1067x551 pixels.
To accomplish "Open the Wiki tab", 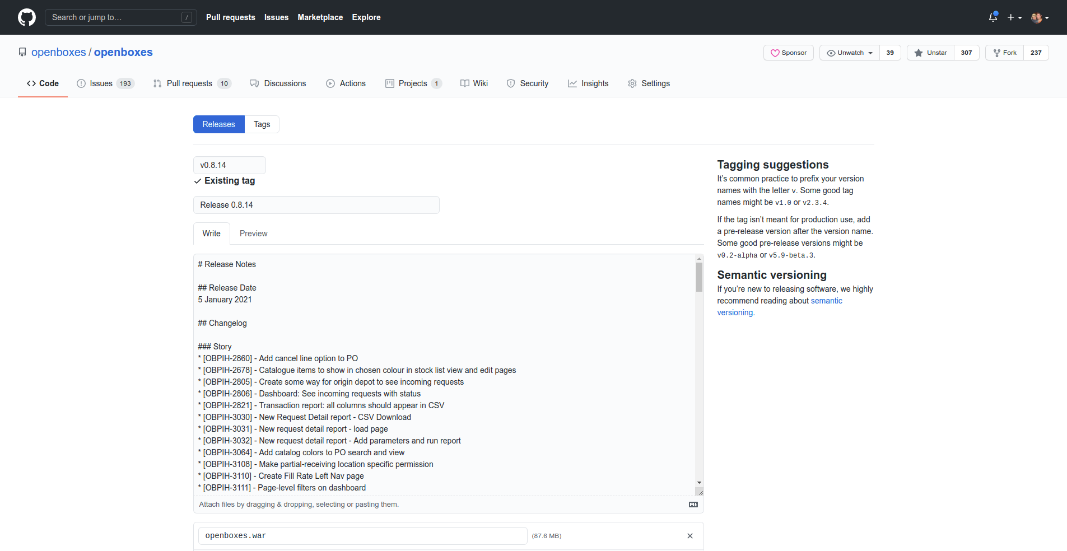I will point(474,83).
